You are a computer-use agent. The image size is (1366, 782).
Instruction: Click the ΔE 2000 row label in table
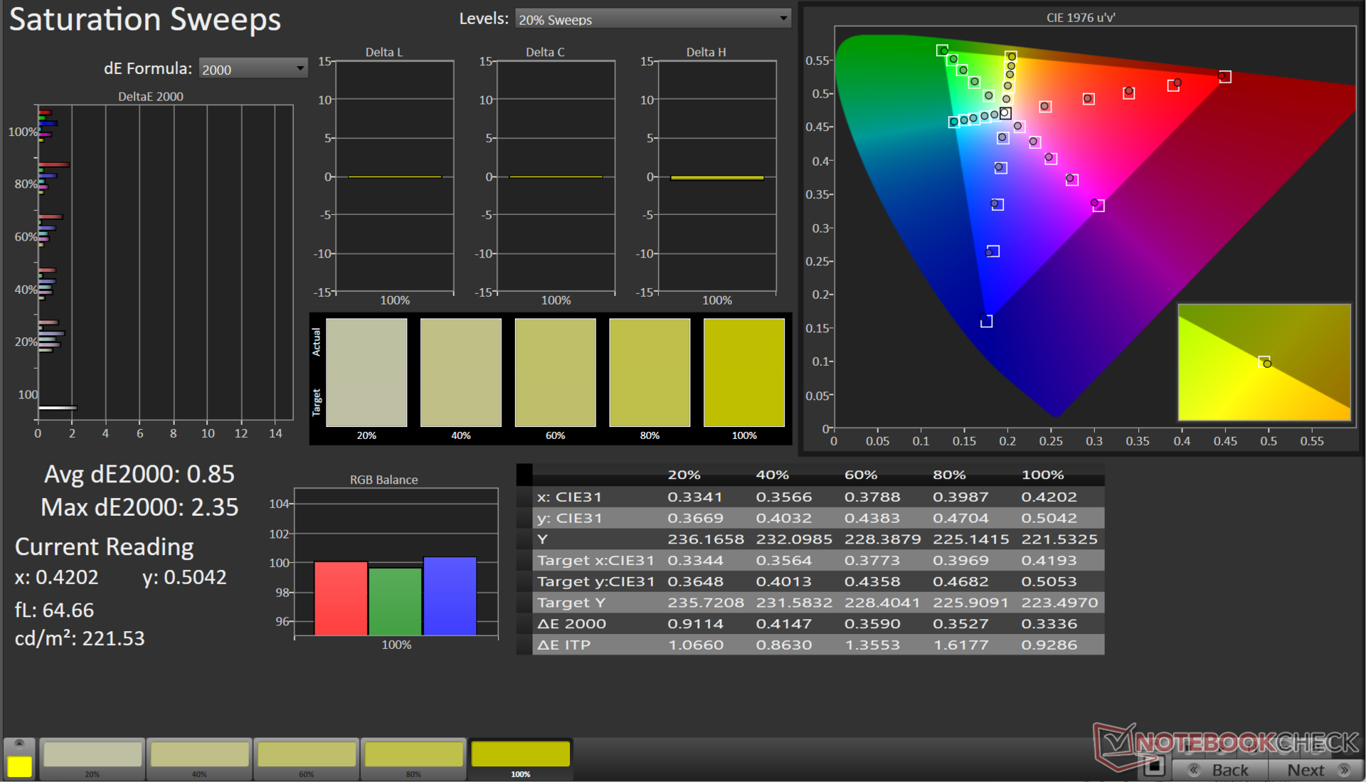coord(572,624)
